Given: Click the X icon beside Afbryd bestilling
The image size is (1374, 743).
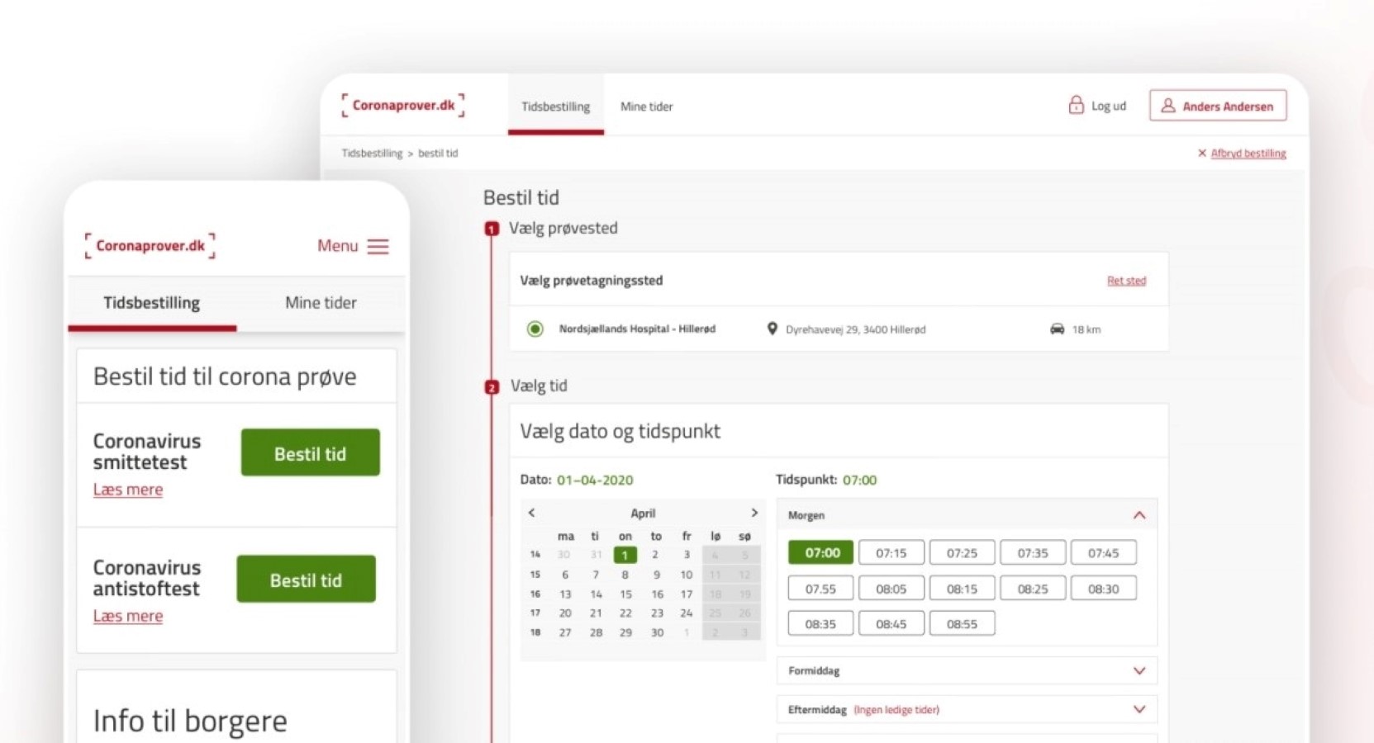Looking at the screenshot, I should click(1201, 153).
